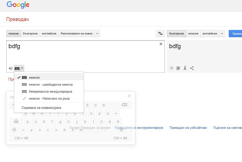Viewport: 242px width, 162px height.
Task: Click the swap languages arrows icon
Action: click(160, 34)
